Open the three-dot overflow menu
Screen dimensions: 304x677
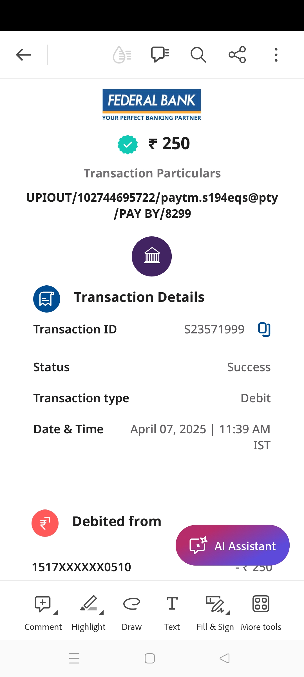coord(276,55)
